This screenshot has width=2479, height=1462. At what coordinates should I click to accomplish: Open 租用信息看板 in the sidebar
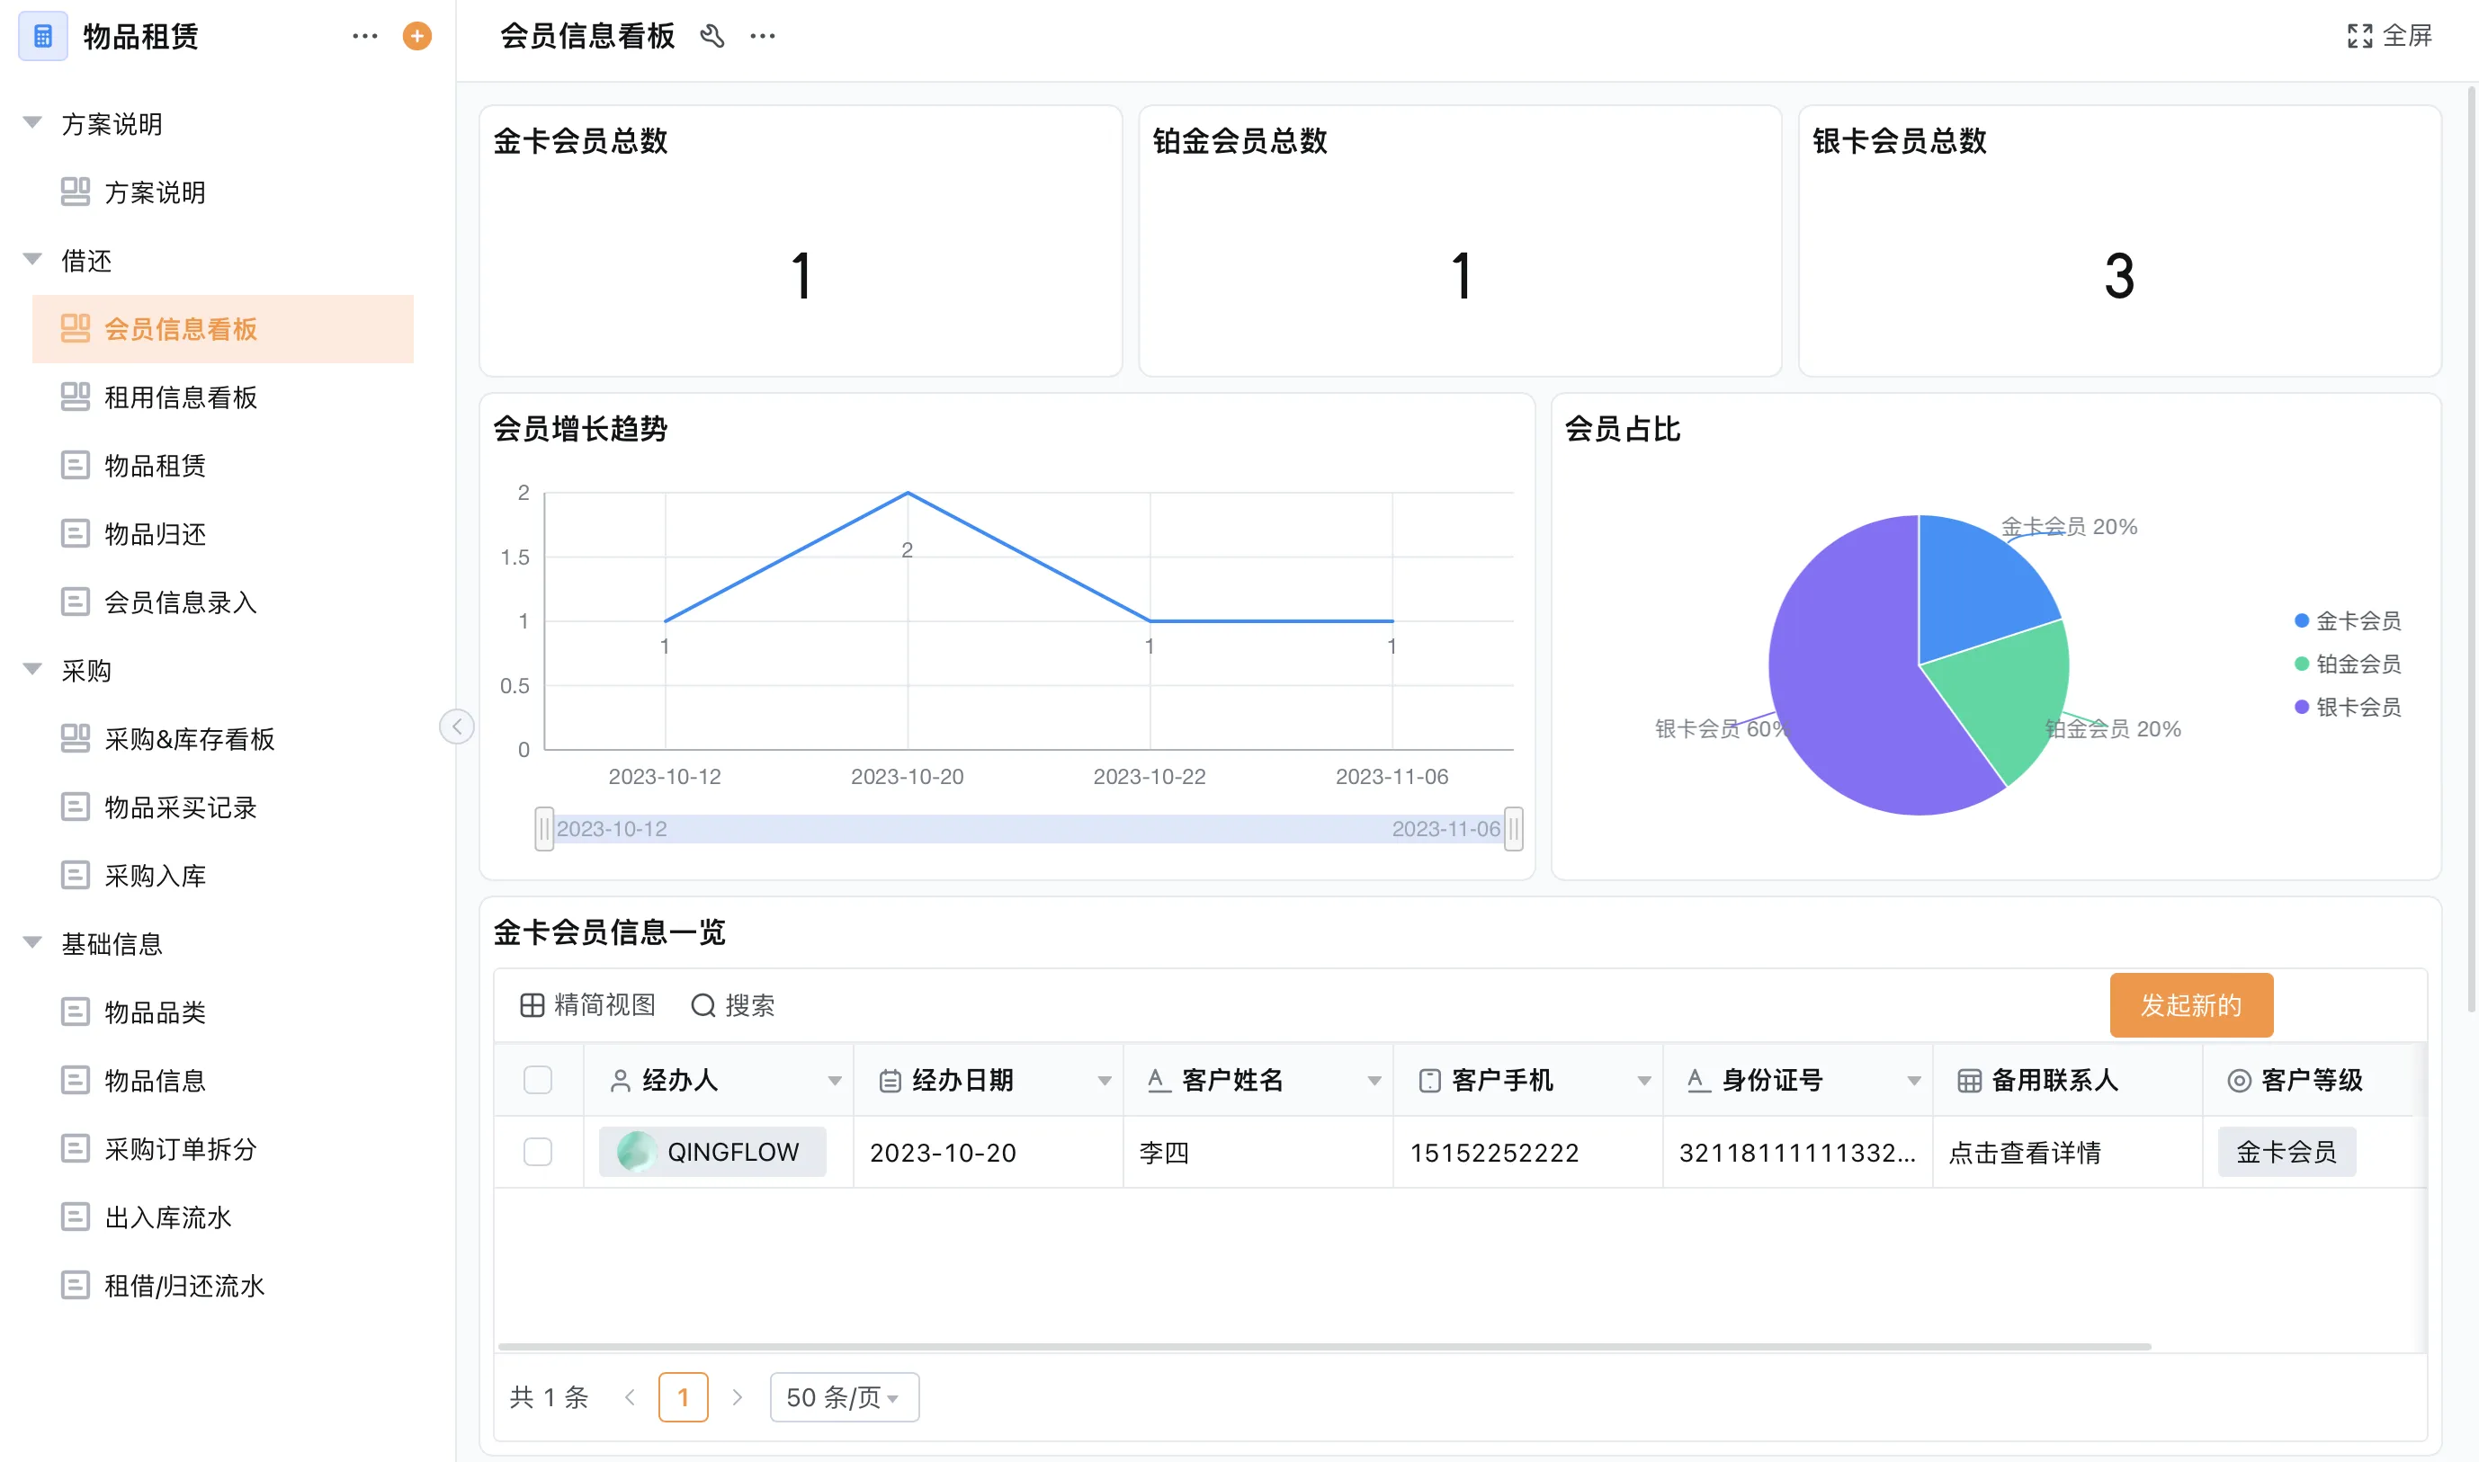pos(180,397)
